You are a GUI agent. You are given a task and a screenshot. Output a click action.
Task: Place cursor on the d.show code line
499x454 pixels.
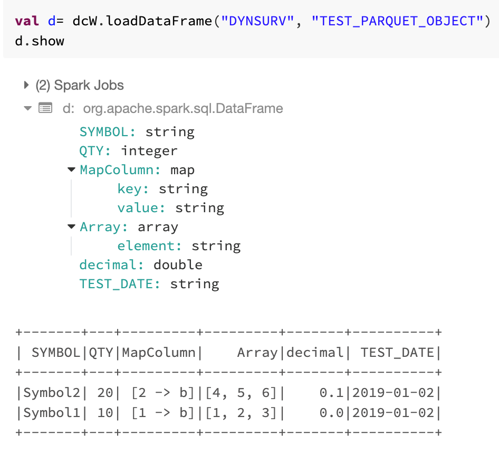(40, 41)
